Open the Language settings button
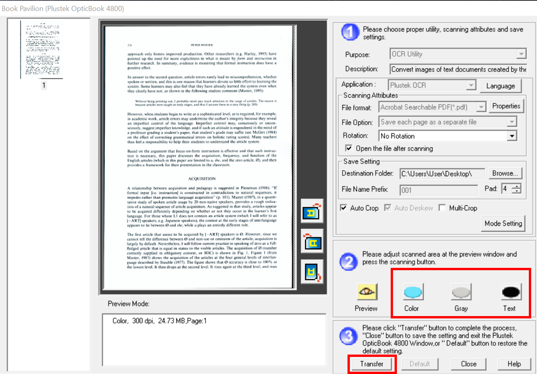The height and width of the screenshot is (374, 537). 500,86
